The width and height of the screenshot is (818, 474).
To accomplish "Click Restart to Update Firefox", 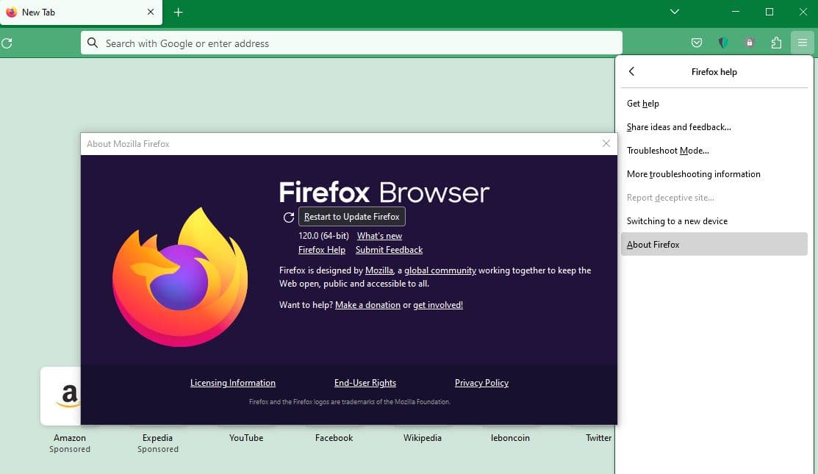I will point(351,216).
